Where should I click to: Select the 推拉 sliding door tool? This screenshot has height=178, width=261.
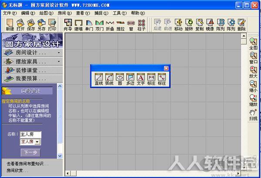click(120, 25)
